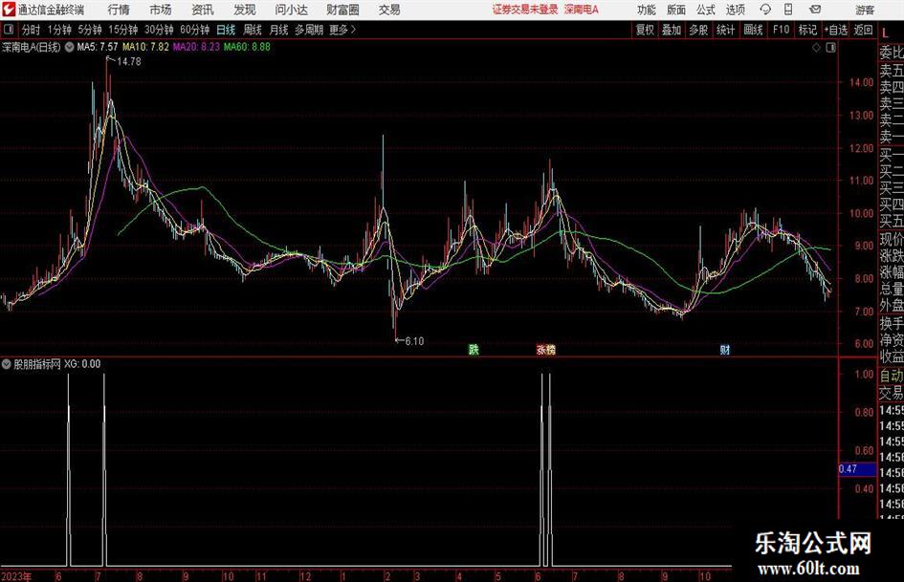Click the MA10: 7.82 label
The width and height of the screenshot is (904, 582).
[145, 47]
